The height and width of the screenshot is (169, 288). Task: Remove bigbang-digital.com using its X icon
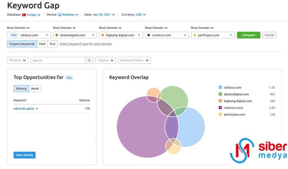(x=139, y=35)
